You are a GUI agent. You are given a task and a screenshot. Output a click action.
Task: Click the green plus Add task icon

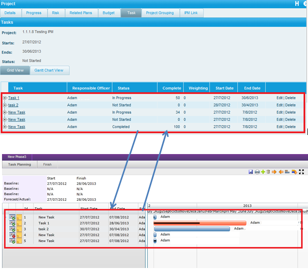click(x=263, y=172)
